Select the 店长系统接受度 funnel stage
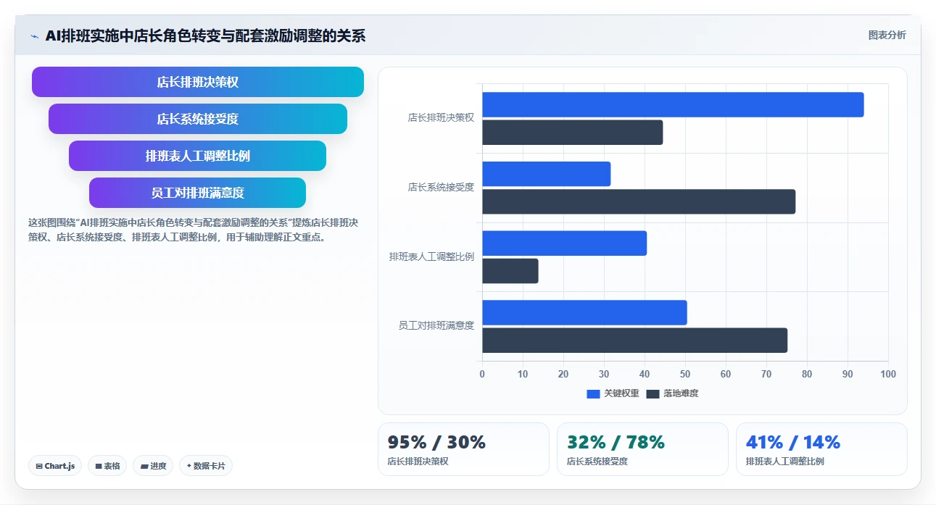The height and width of the screenshot is (505, 936). pyautogui.click(x=198, y=119)
